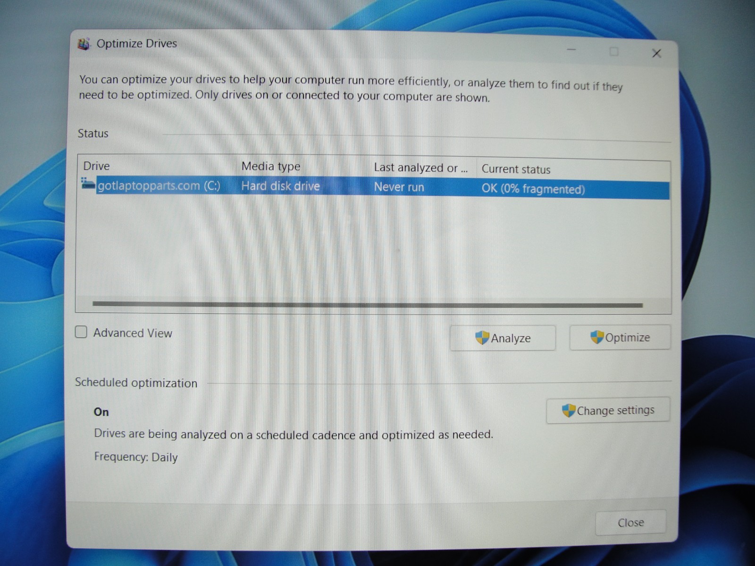Enable the Advanced View checkbox
Screen dimensions: 755x566
(x=81, y=332)
